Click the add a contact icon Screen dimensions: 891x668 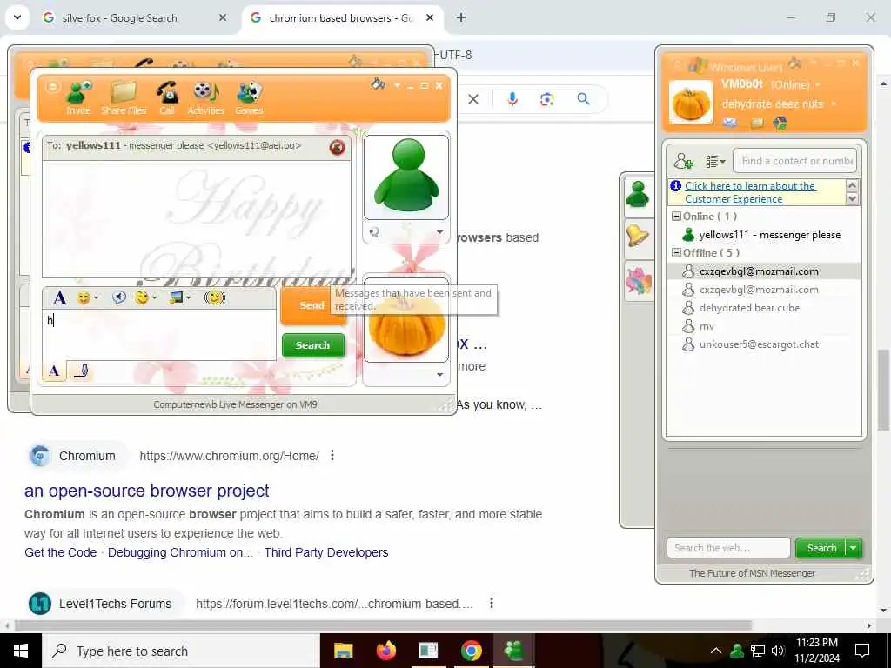click(683, 161)
